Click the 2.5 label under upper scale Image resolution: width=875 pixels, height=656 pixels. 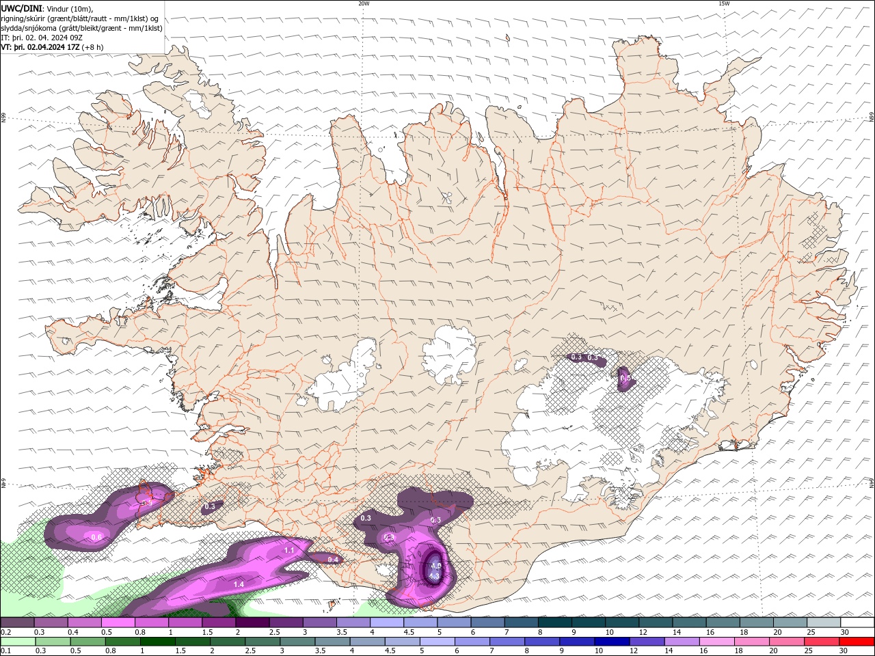coord(275,632)
